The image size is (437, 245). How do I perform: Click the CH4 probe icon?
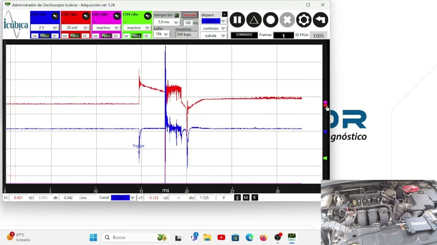147,16
